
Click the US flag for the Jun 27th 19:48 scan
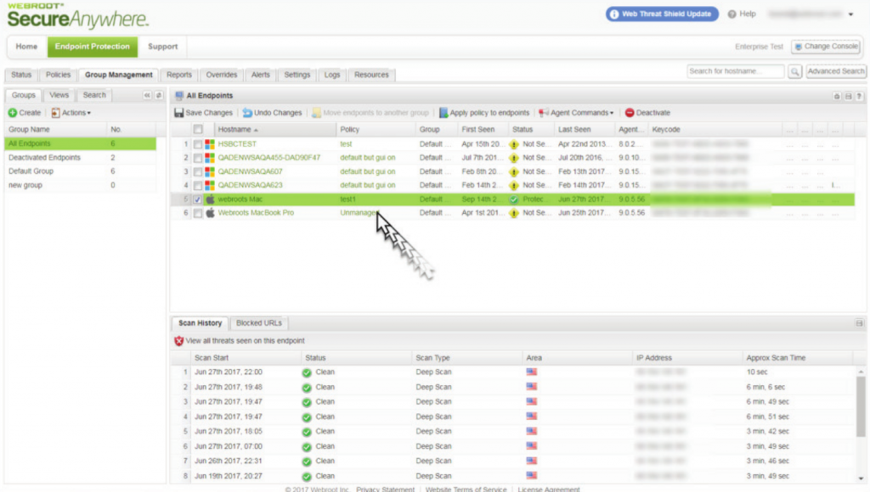click(532, 387)
